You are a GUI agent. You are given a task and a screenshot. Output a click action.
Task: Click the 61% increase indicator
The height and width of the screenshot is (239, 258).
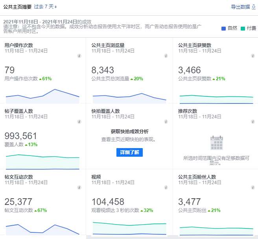pos(45,79)
